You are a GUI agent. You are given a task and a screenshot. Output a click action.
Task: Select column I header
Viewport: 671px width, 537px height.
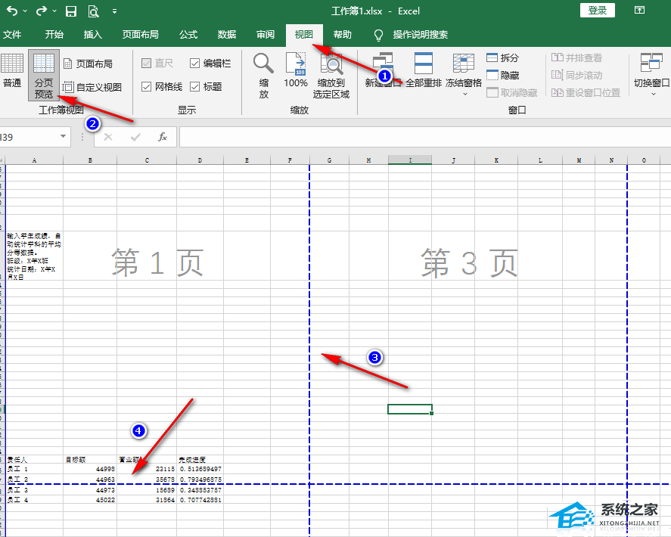point(410,160)
